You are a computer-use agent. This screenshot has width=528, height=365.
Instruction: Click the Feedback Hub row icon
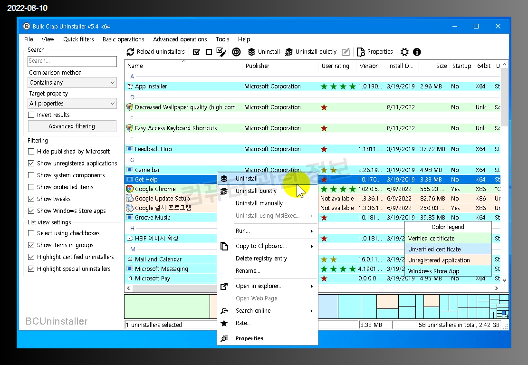pyautogui.click(x=130, y=149)
